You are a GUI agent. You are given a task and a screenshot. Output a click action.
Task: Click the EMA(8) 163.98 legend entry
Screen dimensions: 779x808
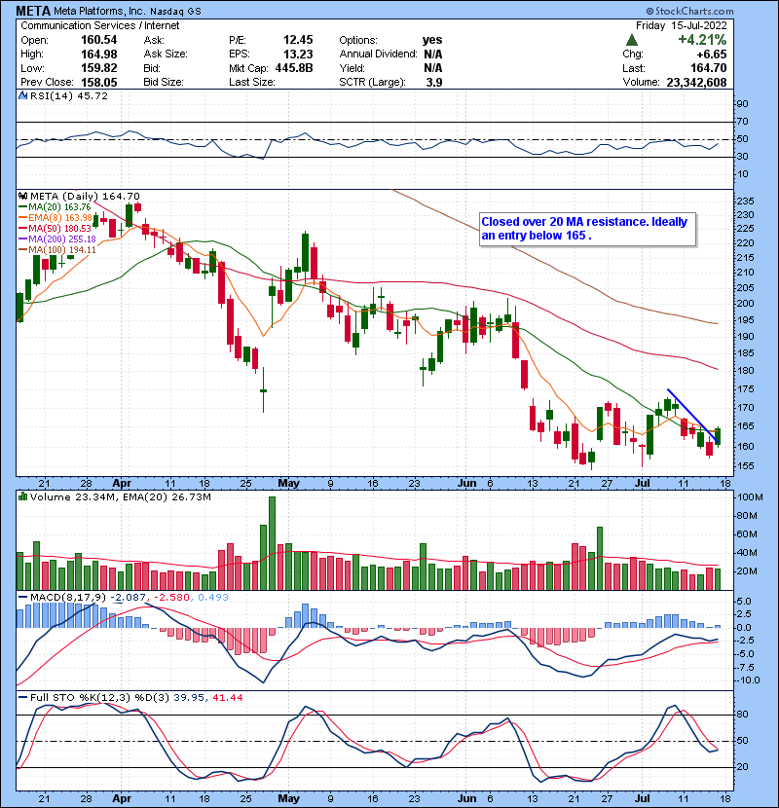coord(59,218)
